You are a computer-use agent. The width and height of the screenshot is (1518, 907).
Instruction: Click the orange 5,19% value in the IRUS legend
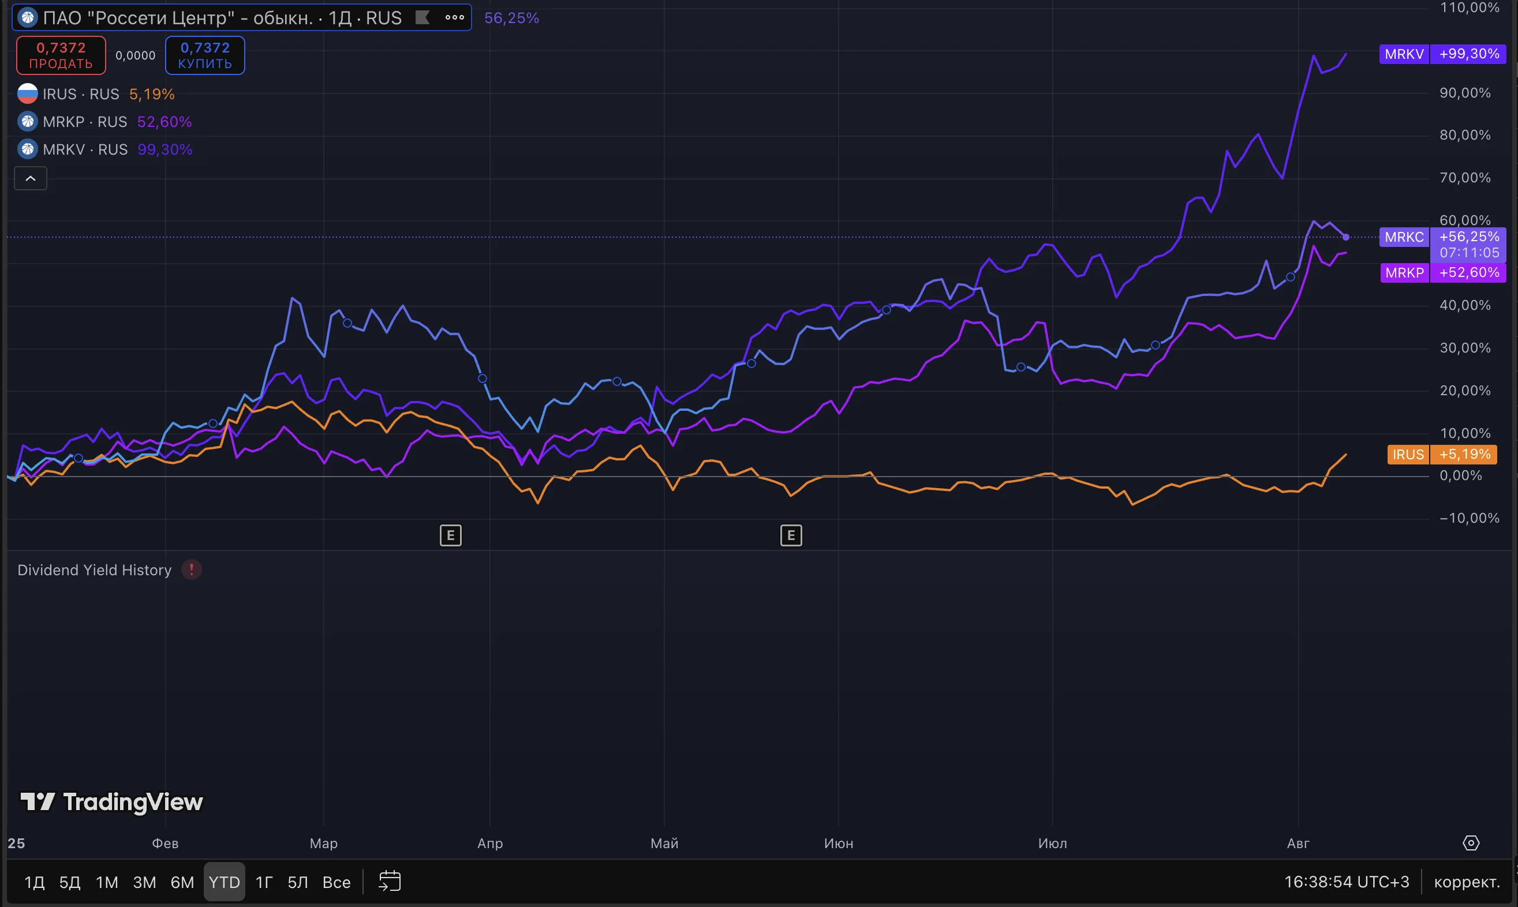(152, 94)
